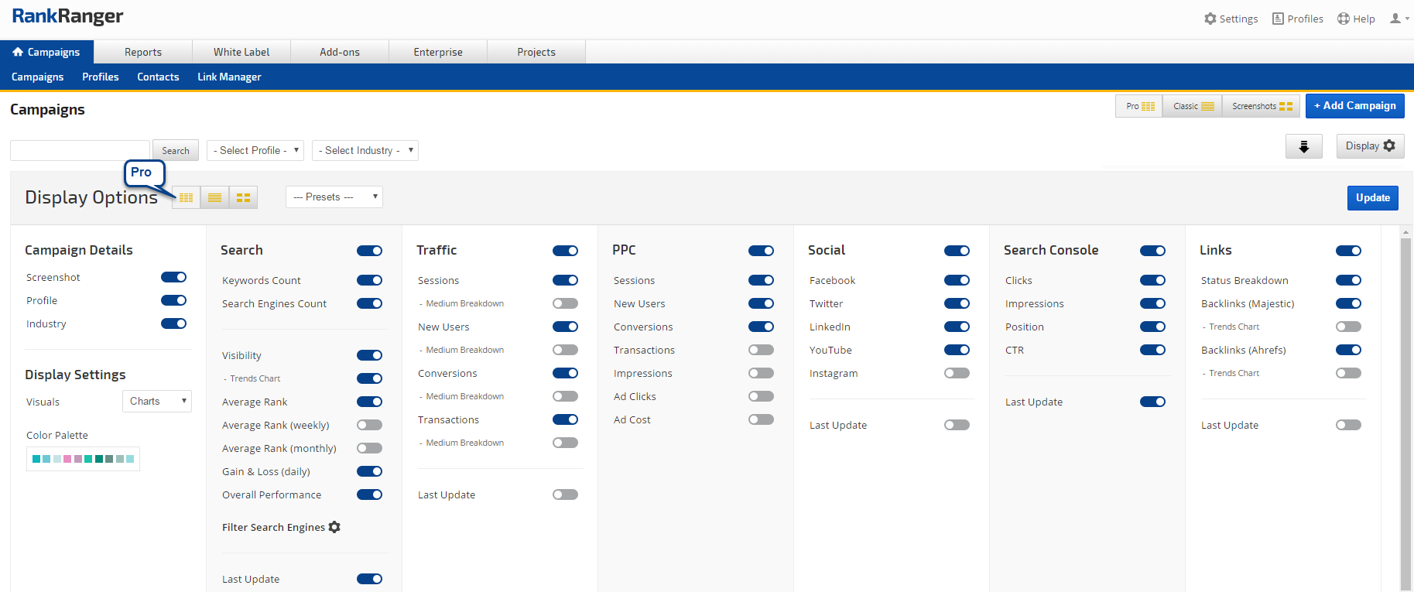The width and height of the screenshot is (1414, 592).
Task: Open the Presets dropdown
Action: coord(334,197)
